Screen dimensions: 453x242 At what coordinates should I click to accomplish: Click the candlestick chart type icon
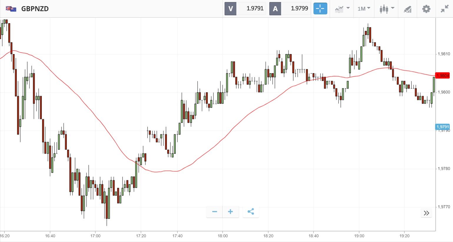tap(384, 9)
